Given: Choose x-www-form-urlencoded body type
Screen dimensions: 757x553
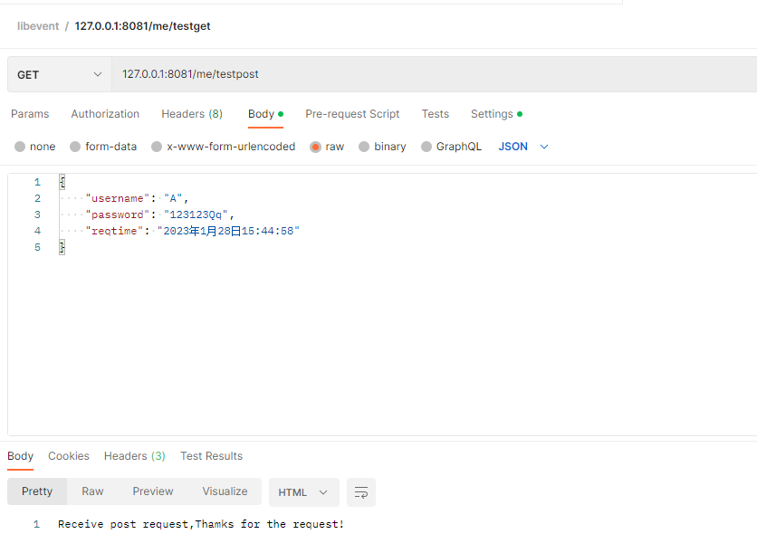Looking at the screenshot, I should coord(157,147).
